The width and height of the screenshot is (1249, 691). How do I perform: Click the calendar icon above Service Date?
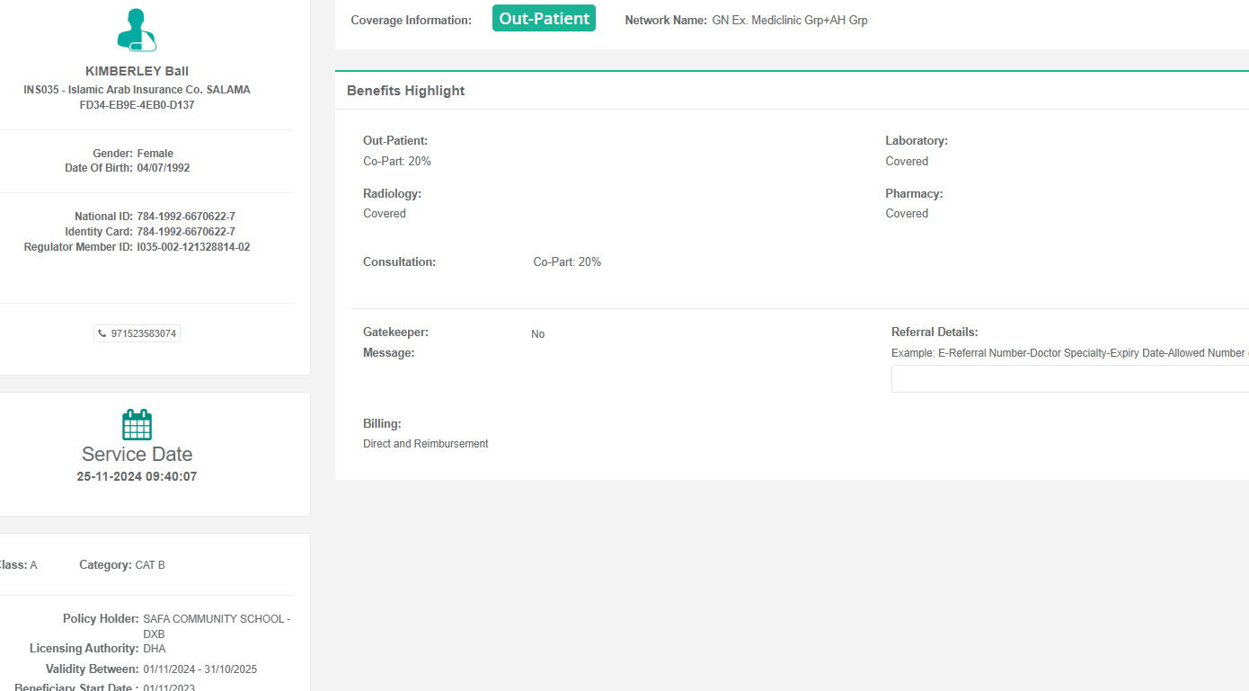pyautogui.click(x=137, y=424)
